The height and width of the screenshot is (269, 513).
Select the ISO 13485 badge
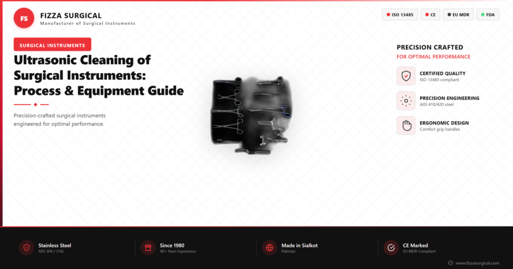tap(400, 14)
